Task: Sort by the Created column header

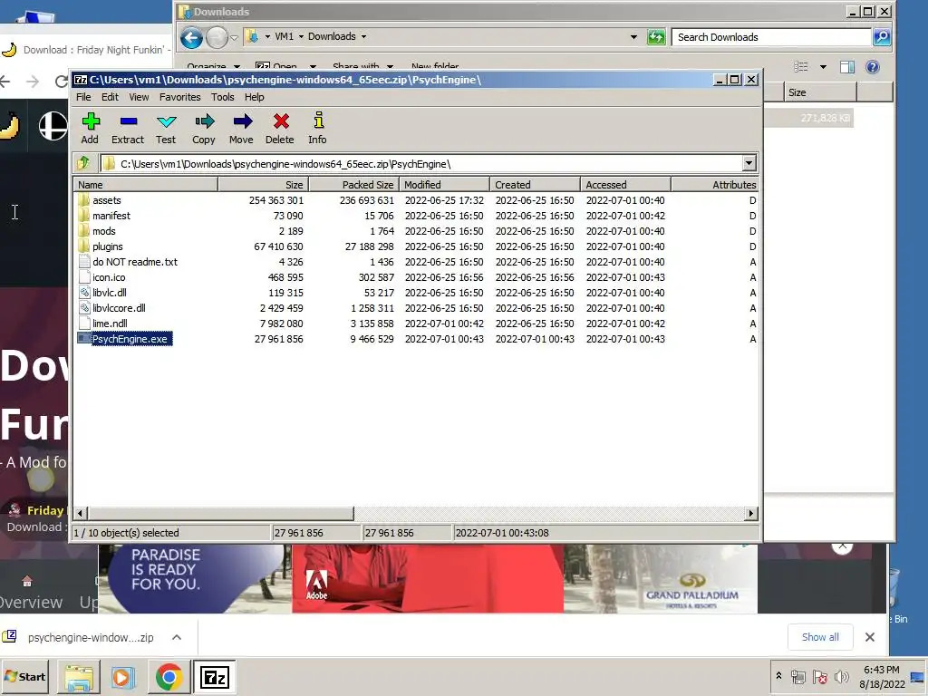Action: [x=535, y=185]
